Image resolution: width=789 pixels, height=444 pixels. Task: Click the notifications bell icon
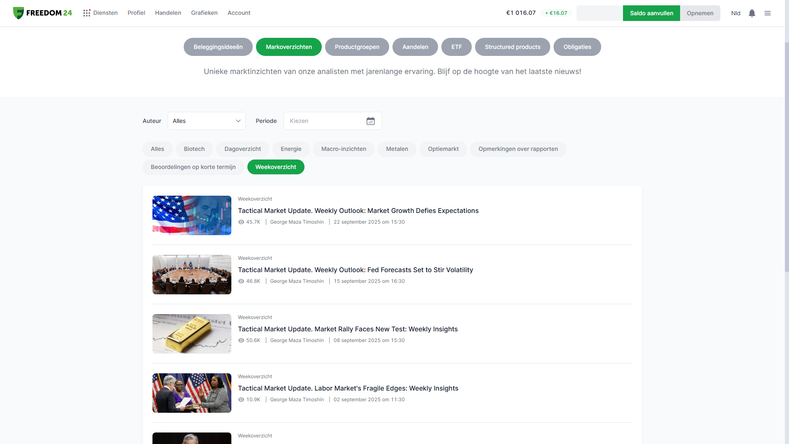coord(752,13)
